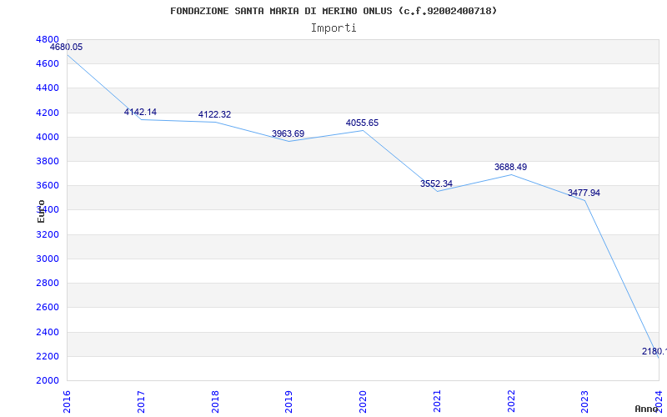The width and height of the screenshot is (667, 417).
Task: Click the 4800 y-axis tick label
Action: 48,39
